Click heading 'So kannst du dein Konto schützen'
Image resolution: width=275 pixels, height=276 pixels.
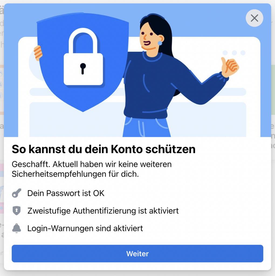(104, 149)
